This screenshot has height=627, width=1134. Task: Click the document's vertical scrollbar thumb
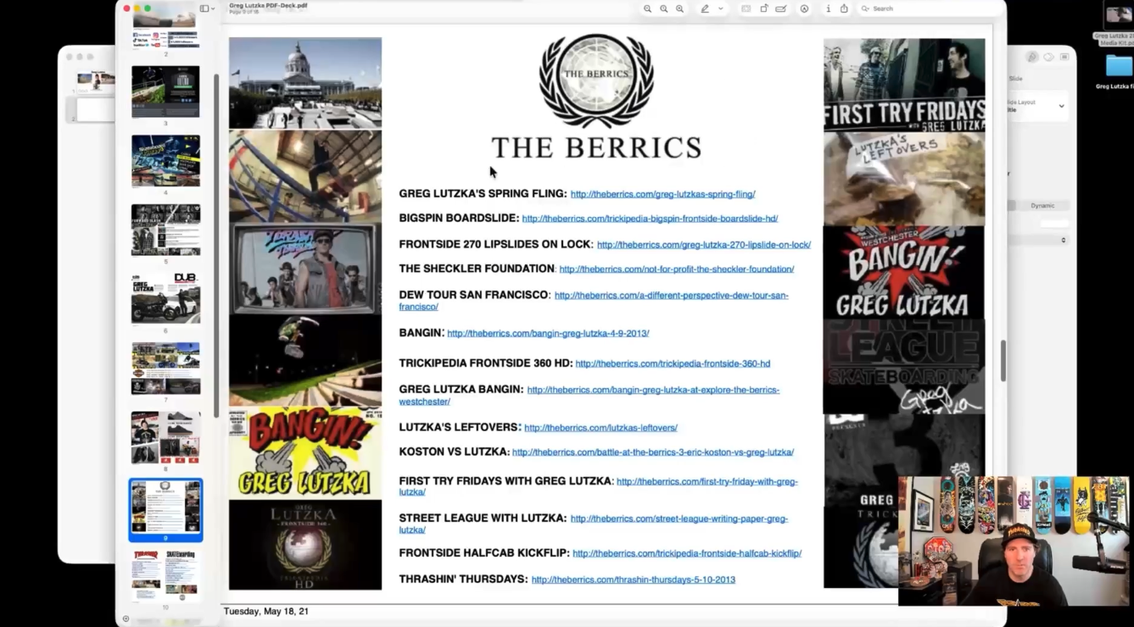pos(1003,361)
